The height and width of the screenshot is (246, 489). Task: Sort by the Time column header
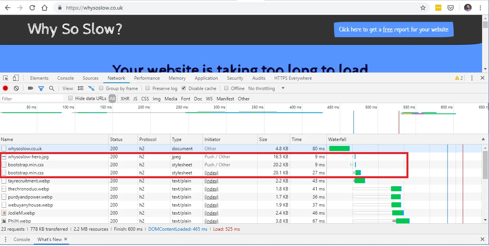pyautogui.click(x=308, y=139)
